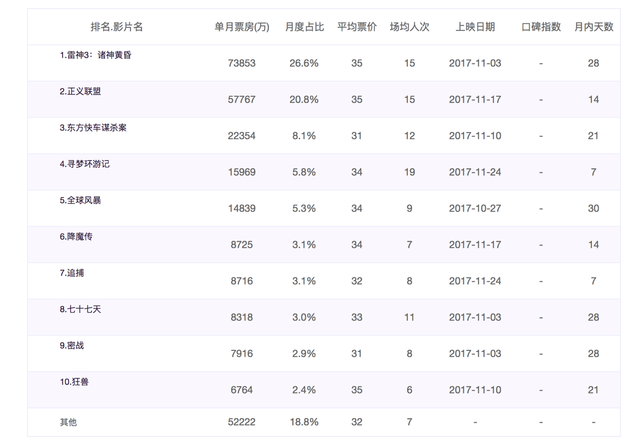636x448 pixels.
Task: Open the movie 雷神3：诸神黄昏
Action: pyautogui.click(x=95, y=56)
